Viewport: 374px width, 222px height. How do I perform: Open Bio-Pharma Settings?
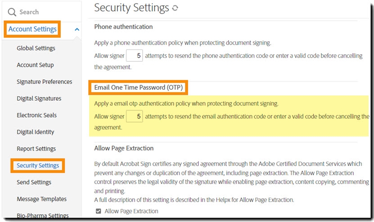click(x=42, y=216)
